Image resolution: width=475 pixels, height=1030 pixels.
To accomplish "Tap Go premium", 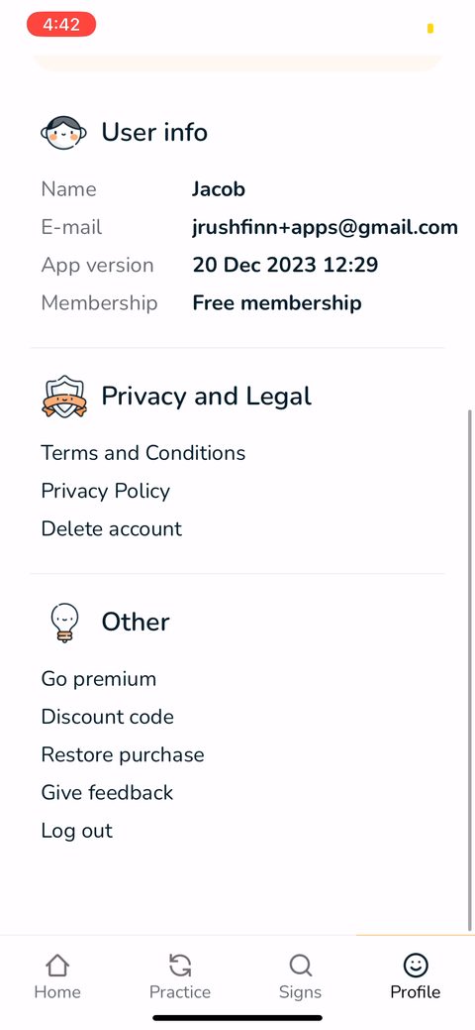I will [x=99, y=678].
